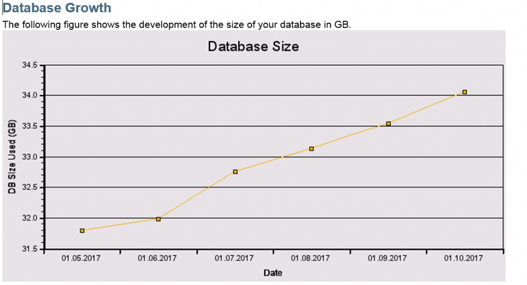This screenshot has width=527, height=285.
Task: Select the 01.09.2017 data point marker
Action: coord(388,124)
